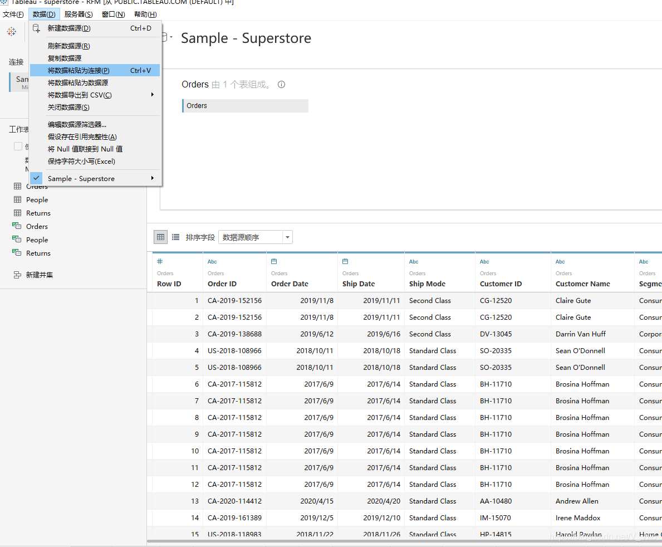Image resolution: width=662 pixels, height=547 pixels.
Task: Open the sort fields dropdown (数据源顺序)
Action: click(255, 237)
